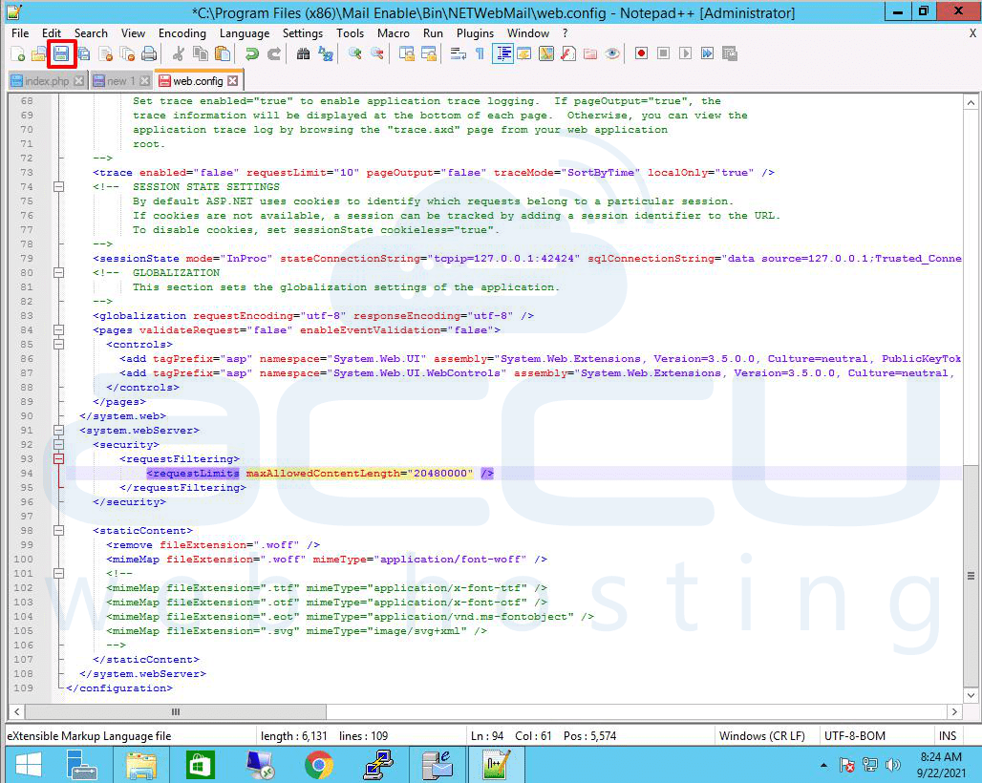Open Windows Store from the taskbar
This screenshot has height=783, width=982.
coord(201,765)
